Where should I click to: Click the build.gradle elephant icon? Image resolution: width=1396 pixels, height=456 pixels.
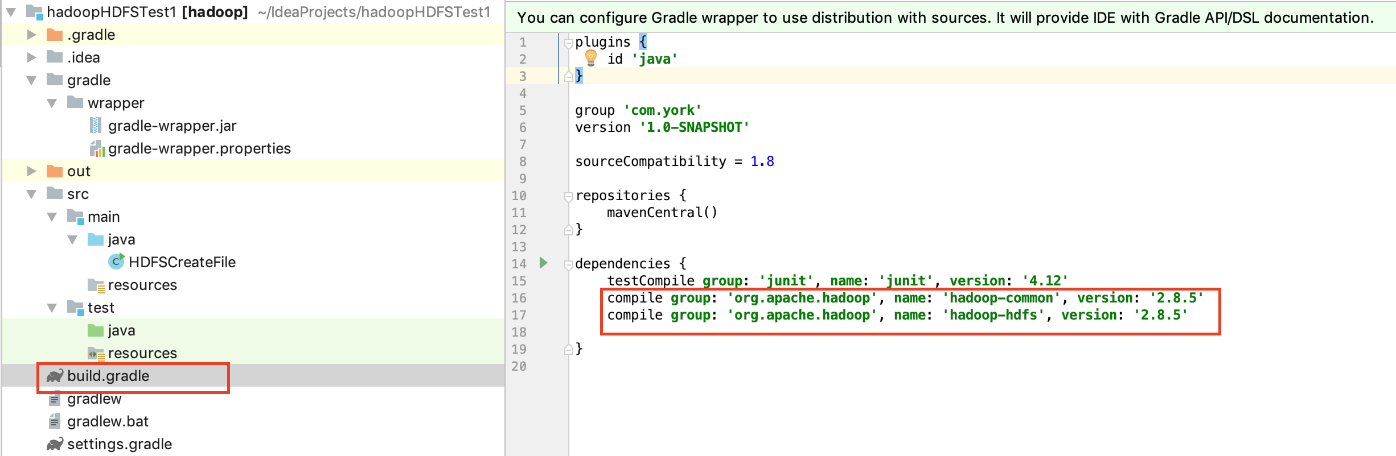coord(55,376)
